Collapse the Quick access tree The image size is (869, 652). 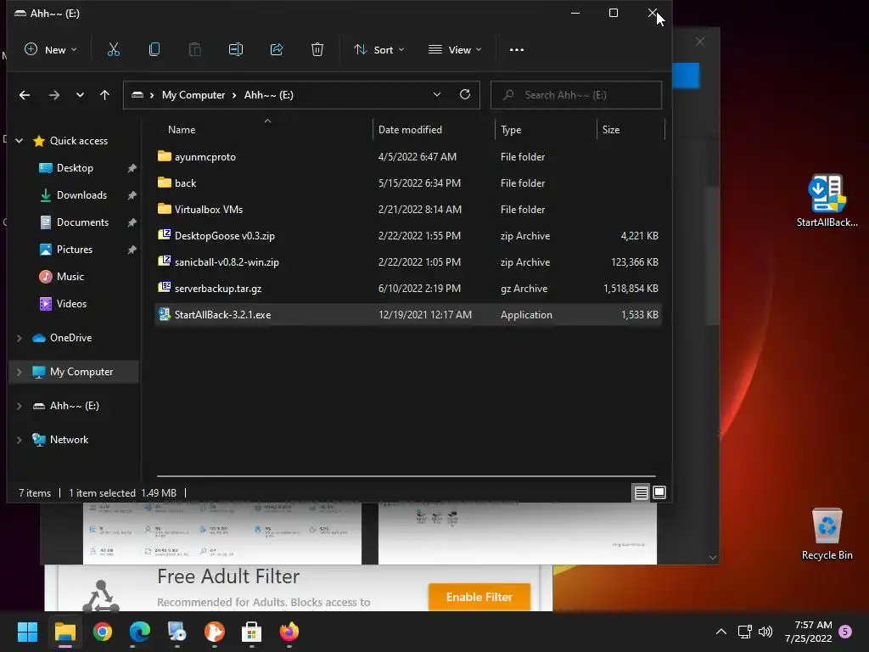[20, 141]
